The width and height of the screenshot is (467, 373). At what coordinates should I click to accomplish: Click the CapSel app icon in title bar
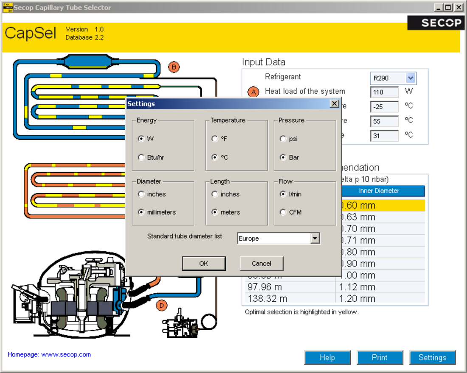coord(8,8)
